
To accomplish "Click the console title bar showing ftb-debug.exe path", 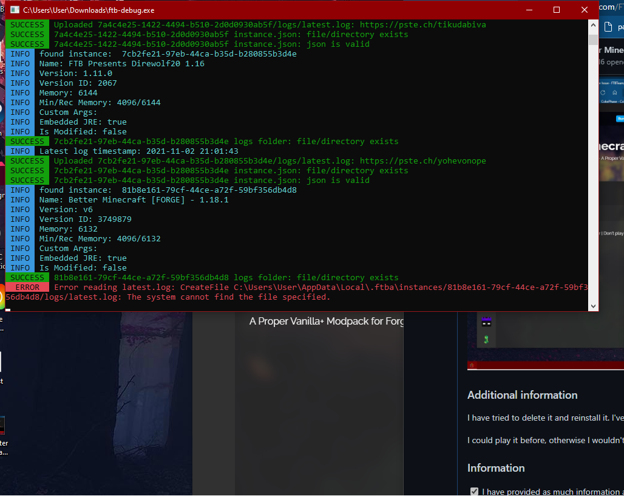I will (243, 10).
